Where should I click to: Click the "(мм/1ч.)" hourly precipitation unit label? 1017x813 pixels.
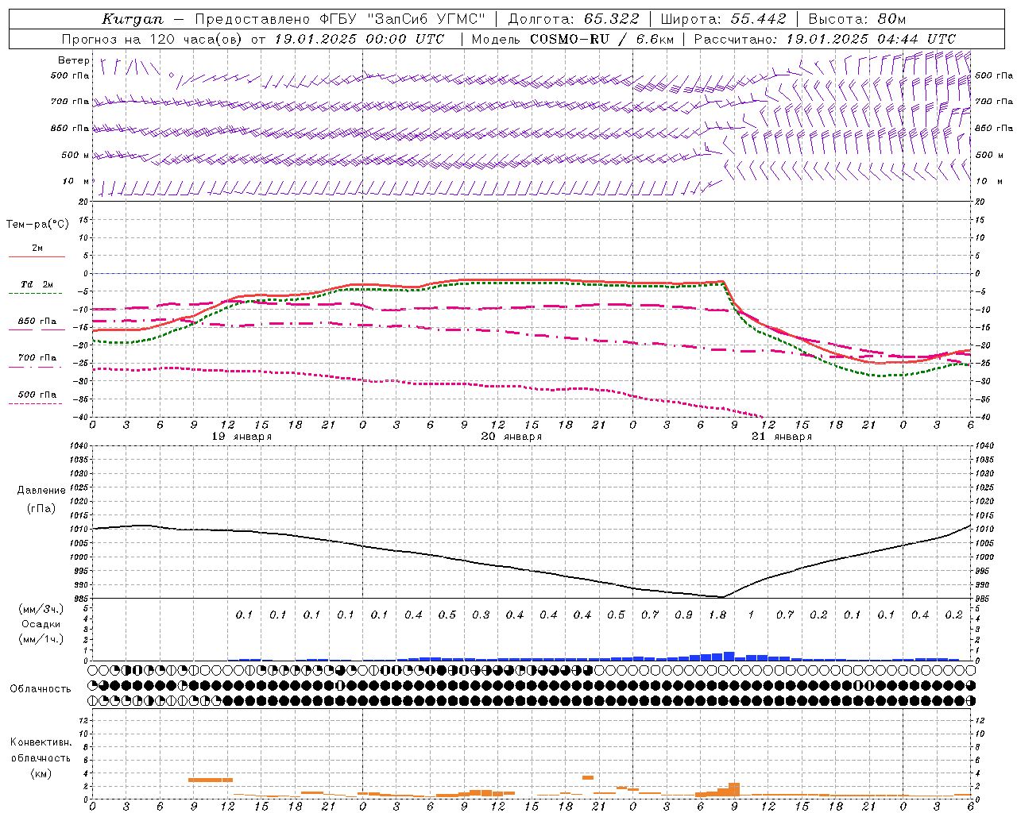[41, 639]
